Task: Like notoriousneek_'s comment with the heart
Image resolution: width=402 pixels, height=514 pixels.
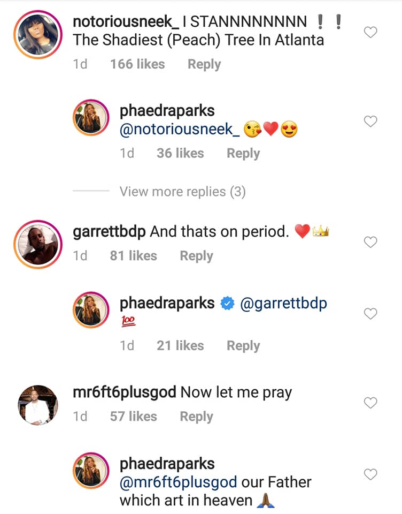Action: [x=370, y=33]
